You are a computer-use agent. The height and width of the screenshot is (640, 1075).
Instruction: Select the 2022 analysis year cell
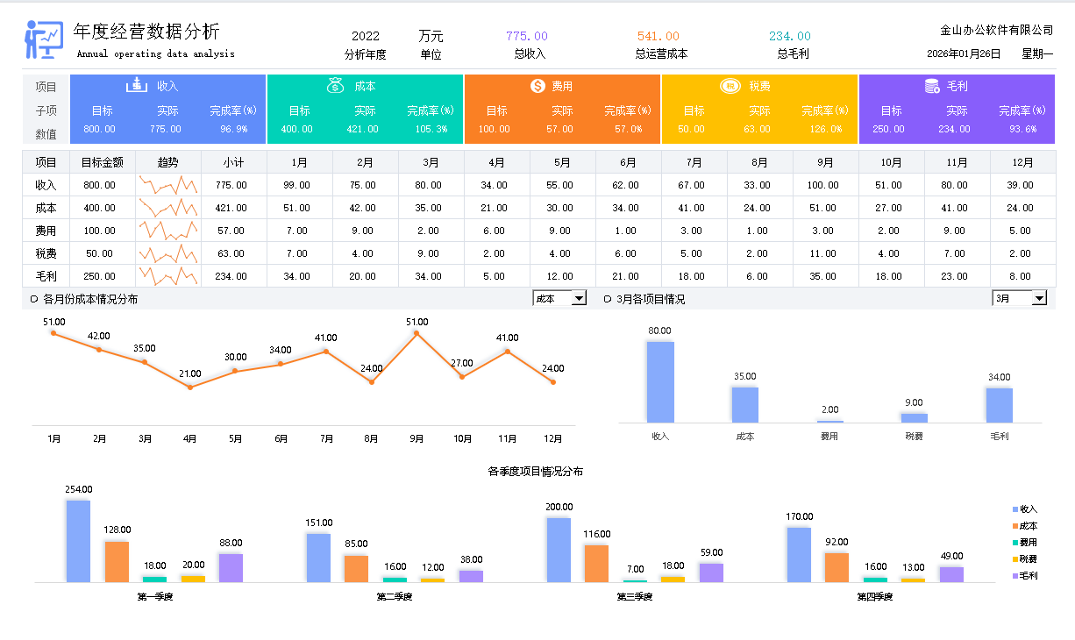pyautogui.click(x=366, y=36)
